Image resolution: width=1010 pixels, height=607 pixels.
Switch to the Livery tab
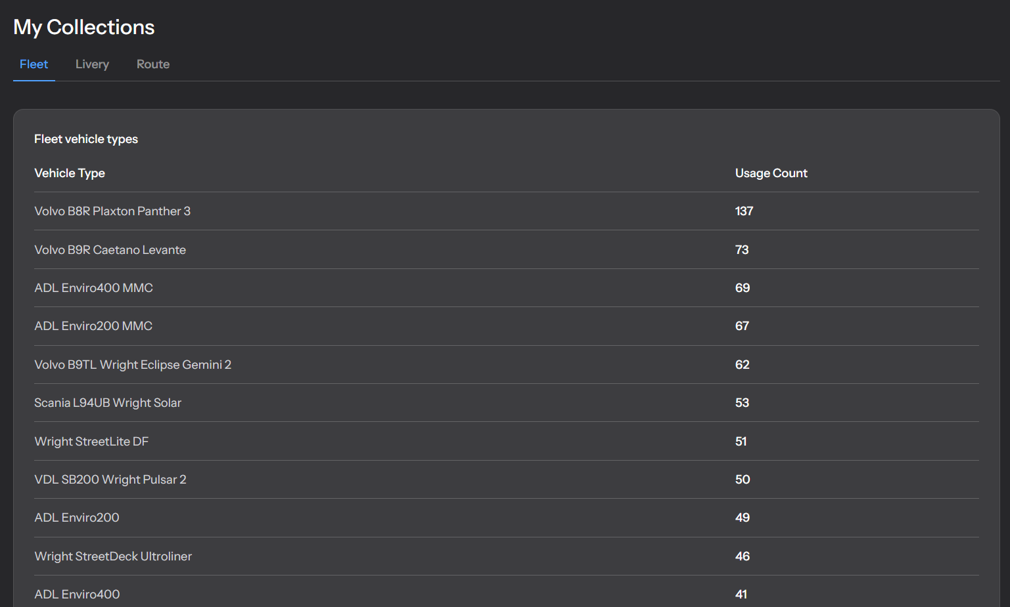click(92, 64)
